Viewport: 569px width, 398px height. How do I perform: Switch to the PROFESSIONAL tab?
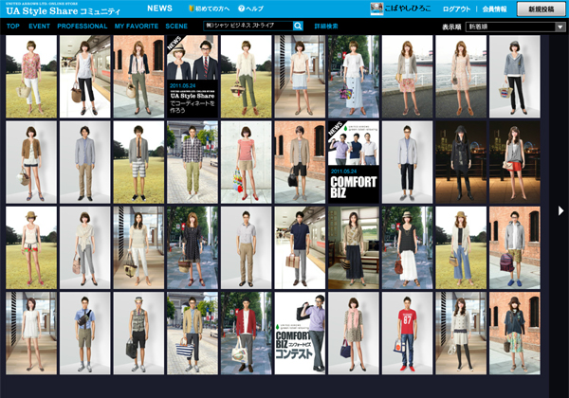83,27
